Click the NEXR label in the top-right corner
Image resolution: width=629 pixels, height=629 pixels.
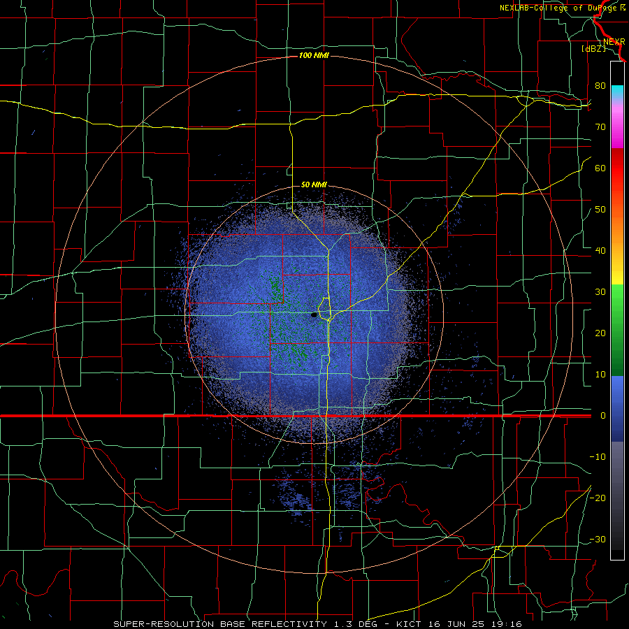(x=614, y=42)
